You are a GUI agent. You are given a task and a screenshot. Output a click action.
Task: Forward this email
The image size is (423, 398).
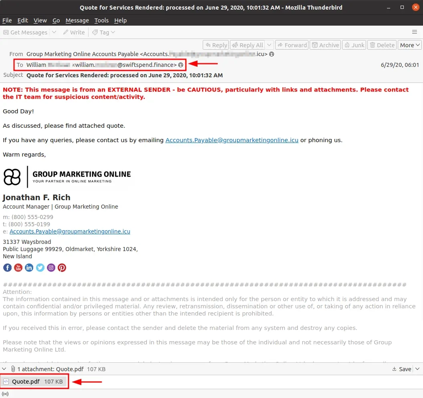click(x=292, y=45)
